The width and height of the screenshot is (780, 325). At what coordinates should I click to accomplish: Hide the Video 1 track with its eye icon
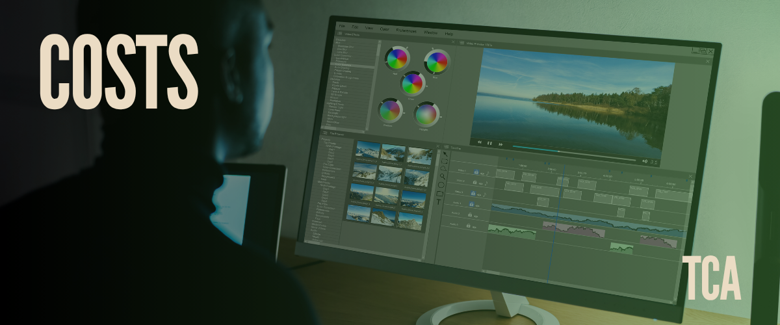click(482, 174)
